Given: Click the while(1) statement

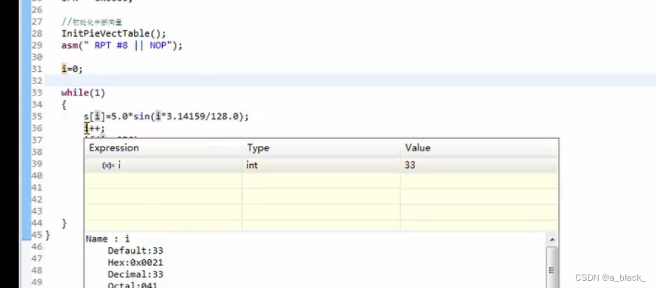Looking at the screenshot, I should click(x=83, y=93).
